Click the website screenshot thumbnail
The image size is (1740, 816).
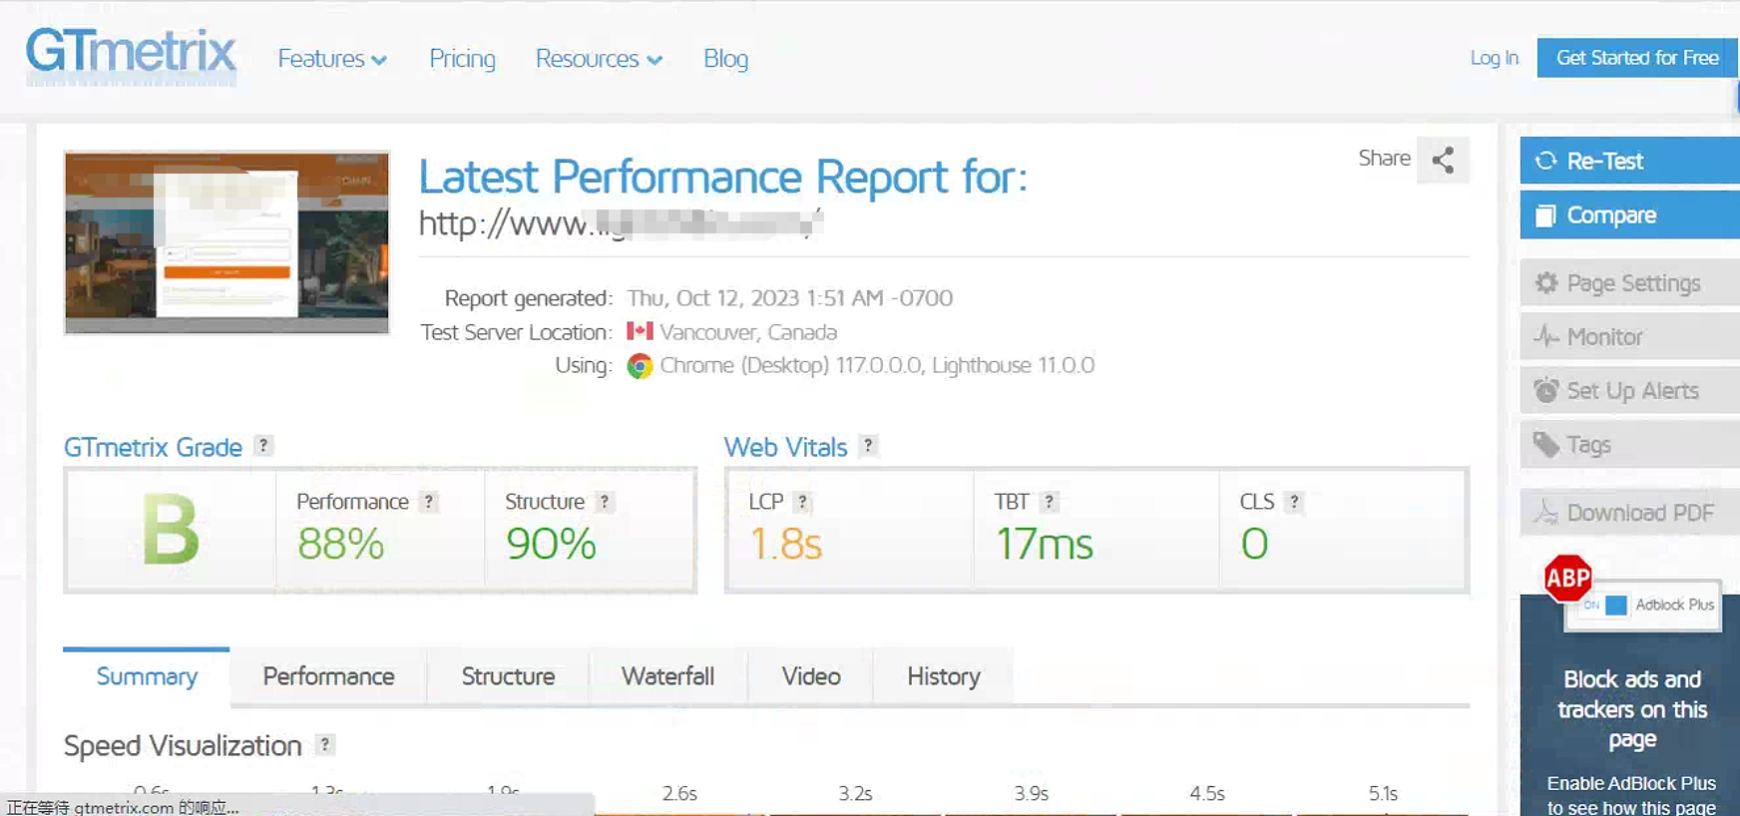226,242
